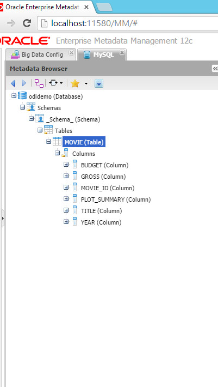Select BUDGET (Column) label

pos(104,165)
